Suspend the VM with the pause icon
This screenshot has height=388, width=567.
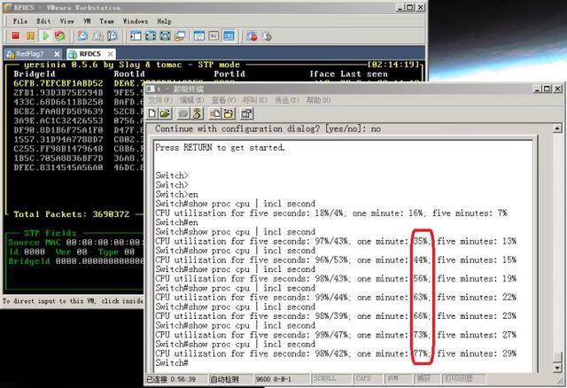(30, 35)
